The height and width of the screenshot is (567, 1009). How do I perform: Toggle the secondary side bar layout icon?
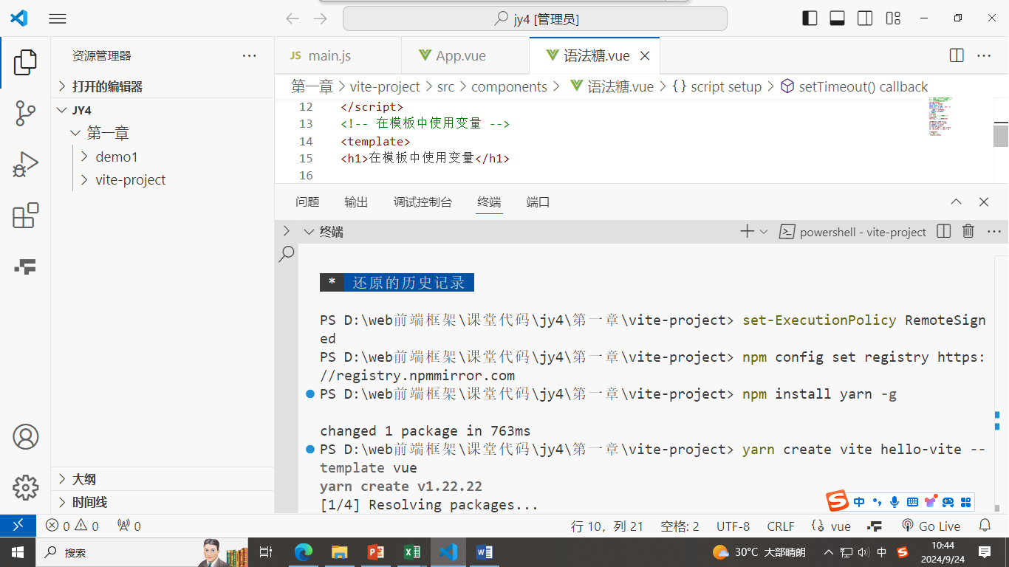pos(865,18)
